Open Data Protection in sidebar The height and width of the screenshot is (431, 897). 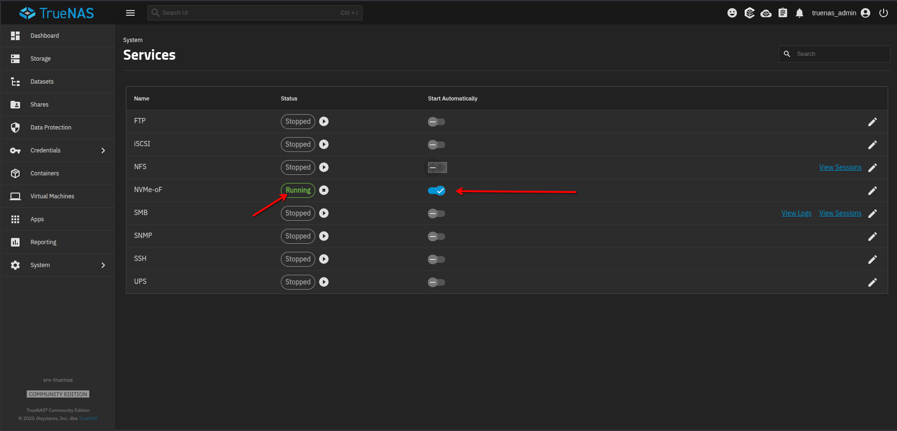click(x=58, y=128)
